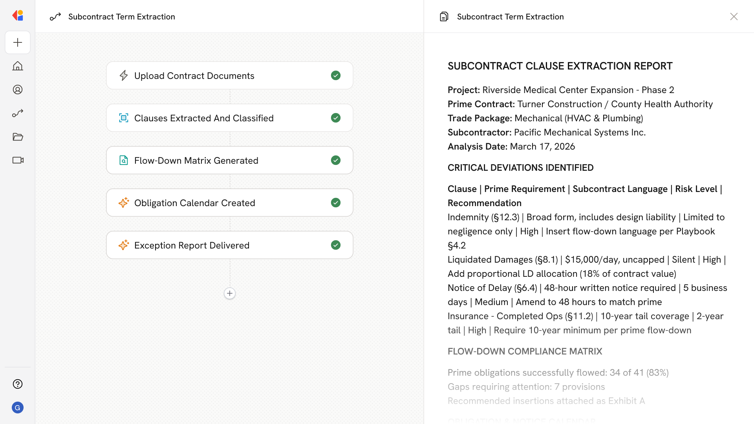The width and height of the screenshot is (754, 424).
Task: Open the workflows route icon in sidebar
Action: pyautogui.click(x=18, y=113)
